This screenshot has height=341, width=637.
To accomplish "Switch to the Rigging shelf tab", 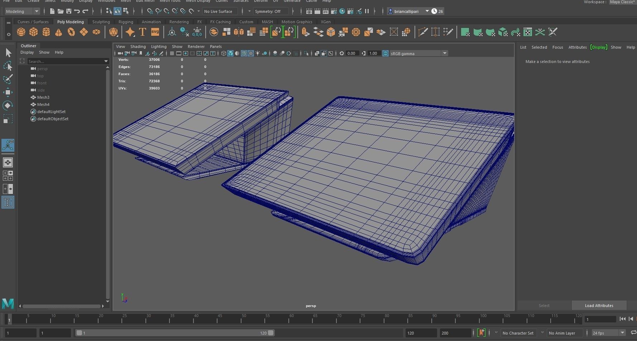I will 126,22.
